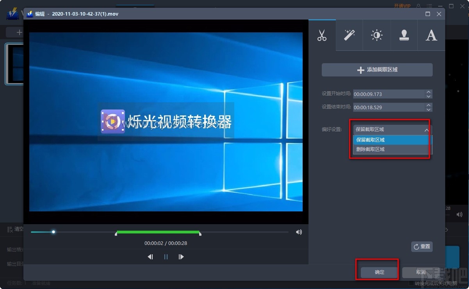Toggle pause on the video playback

(166, 257)
